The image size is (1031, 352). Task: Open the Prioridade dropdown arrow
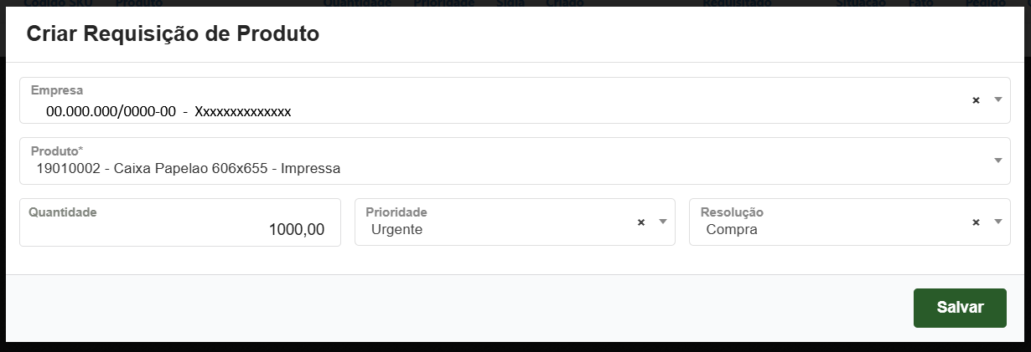click(662, 222)
